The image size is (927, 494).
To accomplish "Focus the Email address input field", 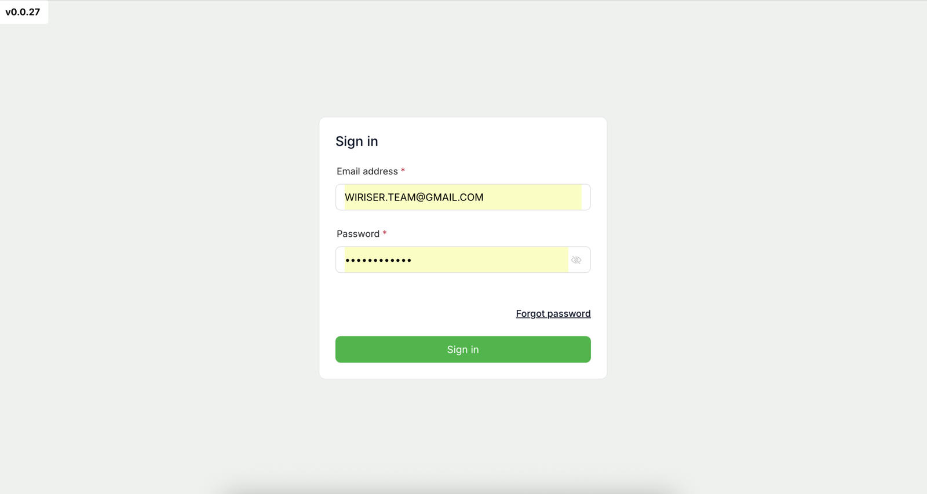I will (463, 197).
